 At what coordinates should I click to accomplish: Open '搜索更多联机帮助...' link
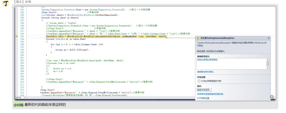(x=206, y=72)
